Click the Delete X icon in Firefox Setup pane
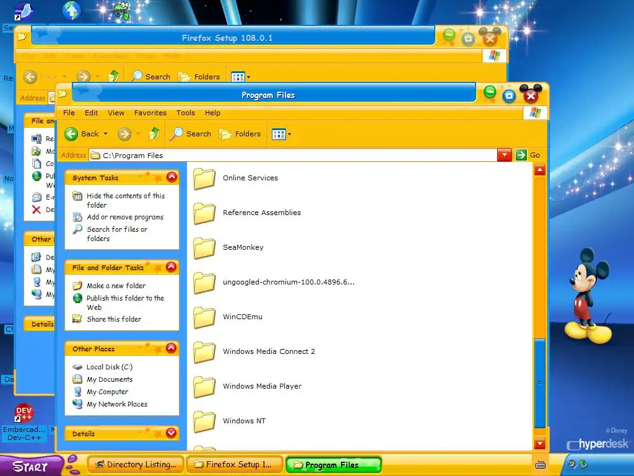This screenshot has height=476, width=634. [x=37, y=209]
